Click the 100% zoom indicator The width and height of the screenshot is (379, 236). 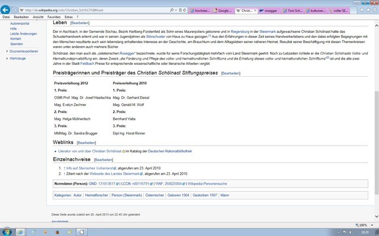coord(361,225)
